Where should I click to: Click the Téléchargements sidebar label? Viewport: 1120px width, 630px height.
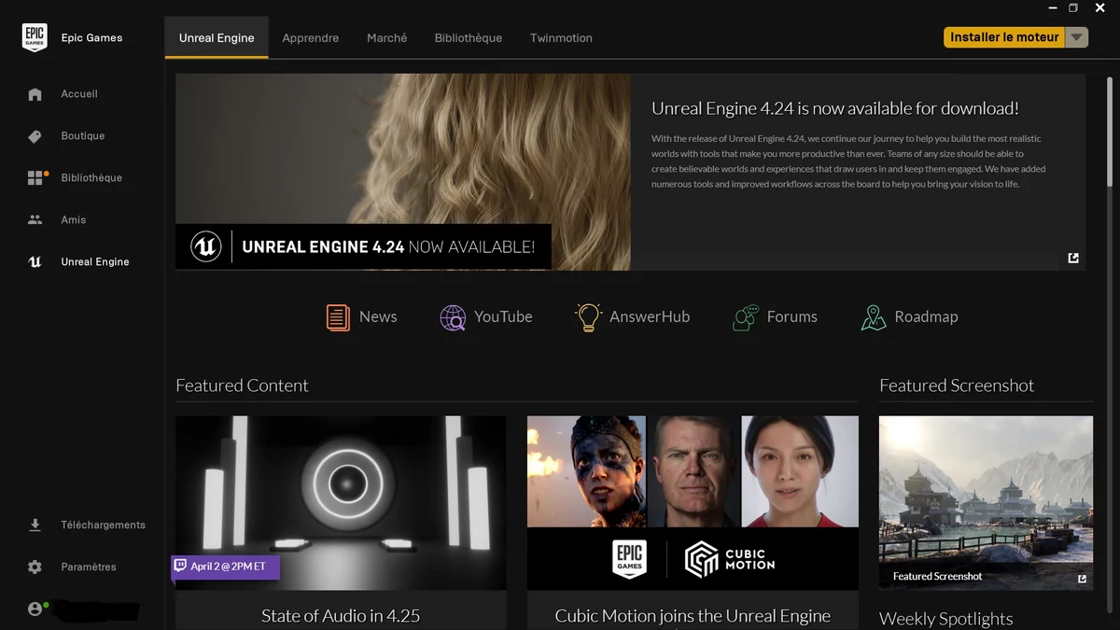pyautogui.click(x=104, y=525)
